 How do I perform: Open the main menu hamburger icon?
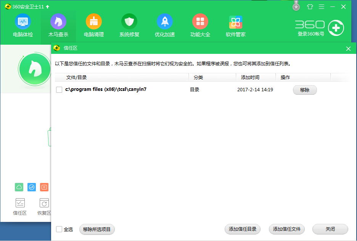coord(322,7)
